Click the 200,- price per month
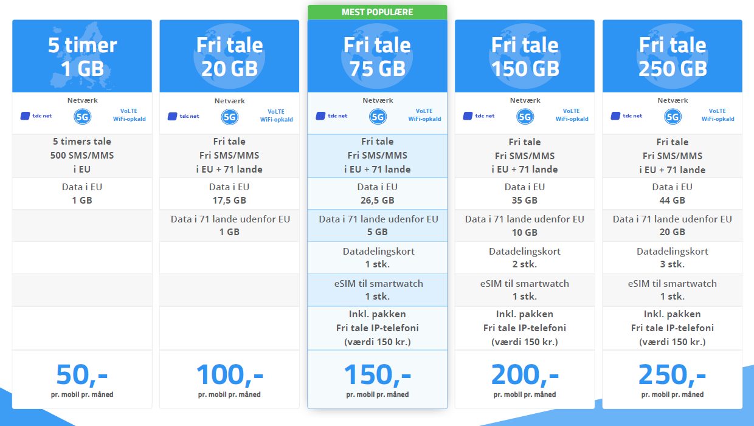The height and width of the screenshot is (426, 754). [x=525, y=375]
